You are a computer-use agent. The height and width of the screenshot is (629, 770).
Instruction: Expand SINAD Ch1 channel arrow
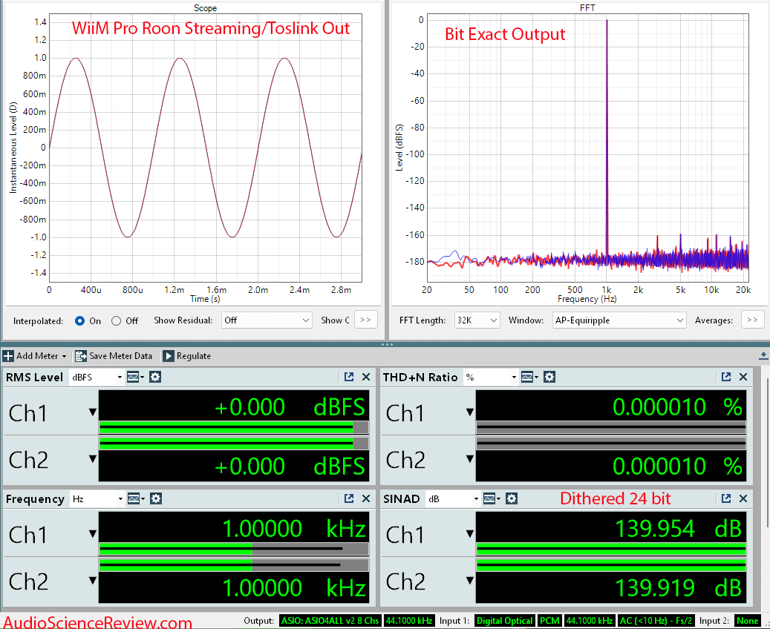pyautogui.click(x=470, y=534)
